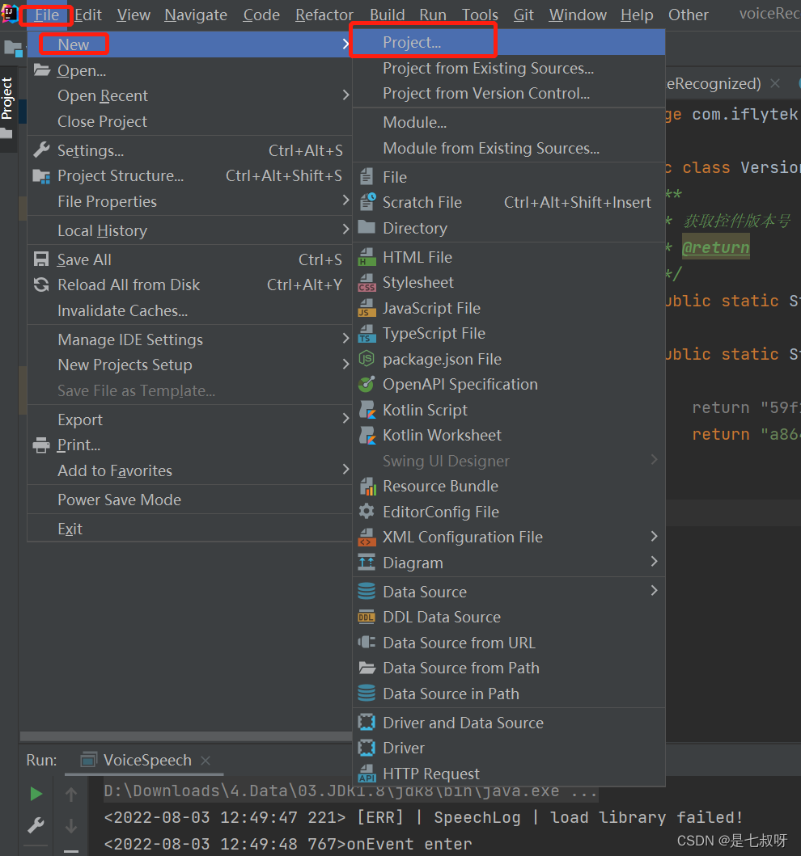
Task: Click the EditorConfig gear icon
Action: click(366, 512)
